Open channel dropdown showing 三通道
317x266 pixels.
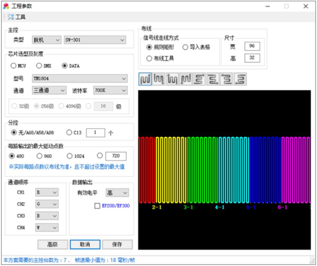[x=49, y=90]
